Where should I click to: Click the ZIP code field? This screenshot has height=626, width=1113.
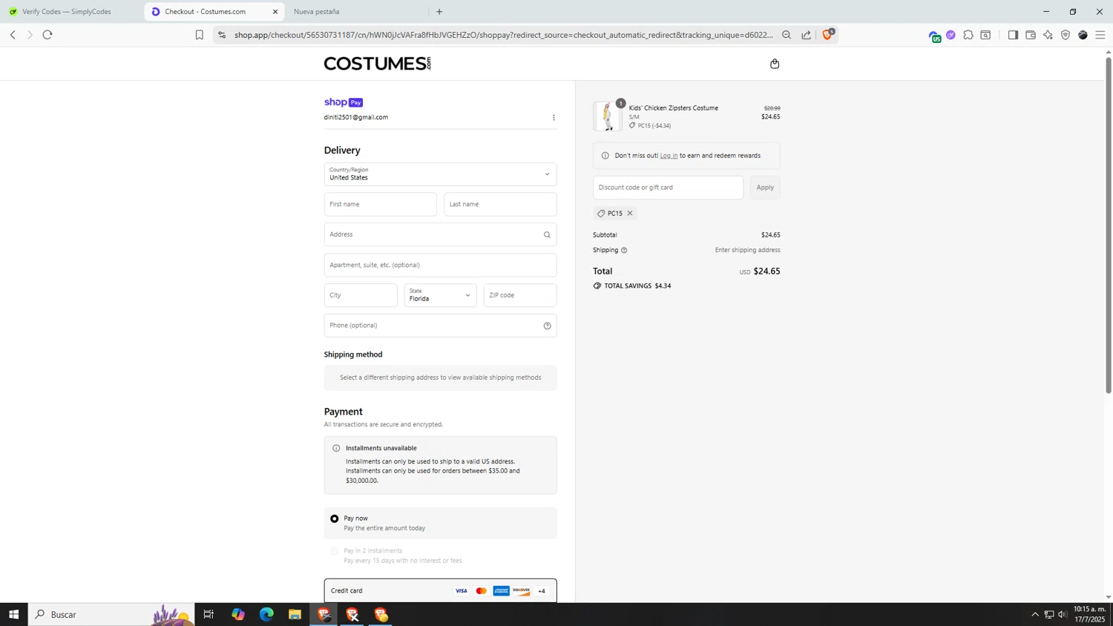tap(520, 295)
